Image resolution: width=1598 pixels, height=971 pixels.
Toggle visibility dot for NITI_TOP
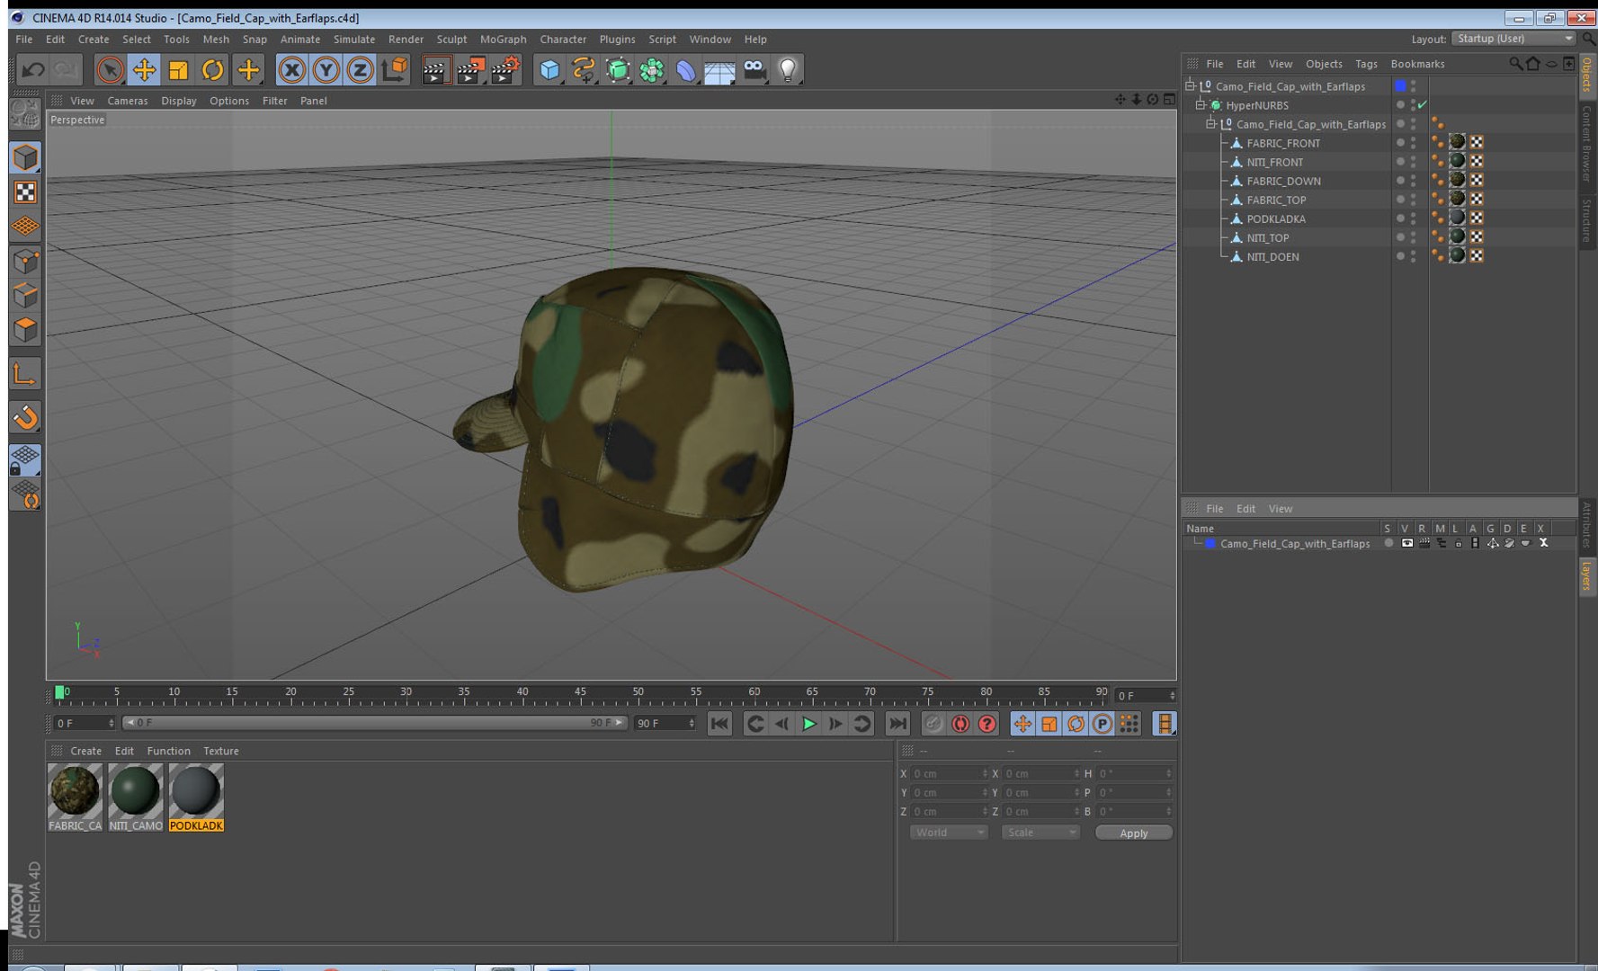pos(1400,236)
